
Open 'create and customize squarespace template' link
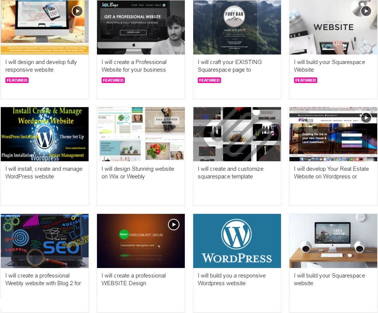[x=231, y=173]
